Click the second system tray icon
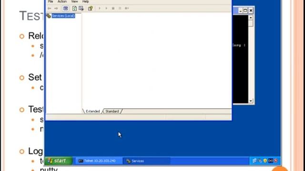 coord(260,161)
